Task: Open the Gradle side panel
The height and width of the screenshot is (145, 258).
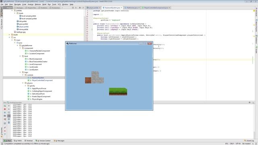Action: [256, 50]
